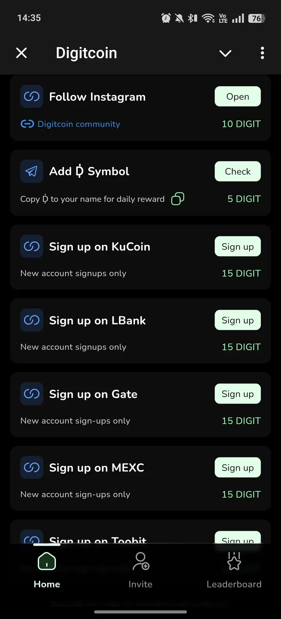
Task: Open the Invite tab
Action: click(140, 570)
